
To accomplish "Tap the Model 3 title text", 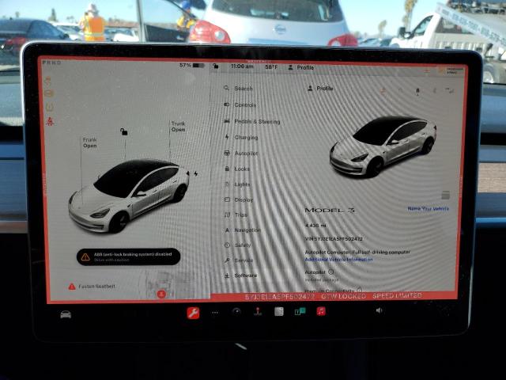I will click(330, 211).
